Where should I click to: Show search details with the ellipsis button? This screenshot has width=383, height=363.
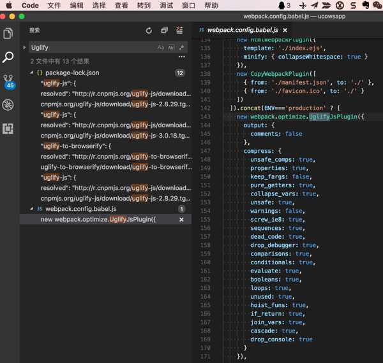(181, 57)
